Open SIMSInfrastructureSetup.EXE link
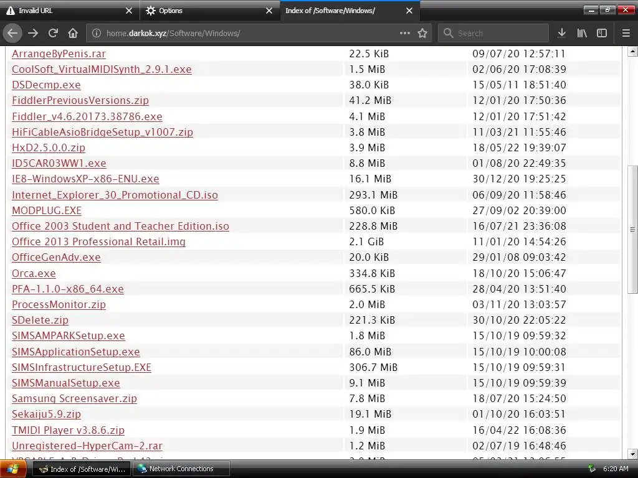638x478 pixels. pyautogui.click(x=82, y=367)
